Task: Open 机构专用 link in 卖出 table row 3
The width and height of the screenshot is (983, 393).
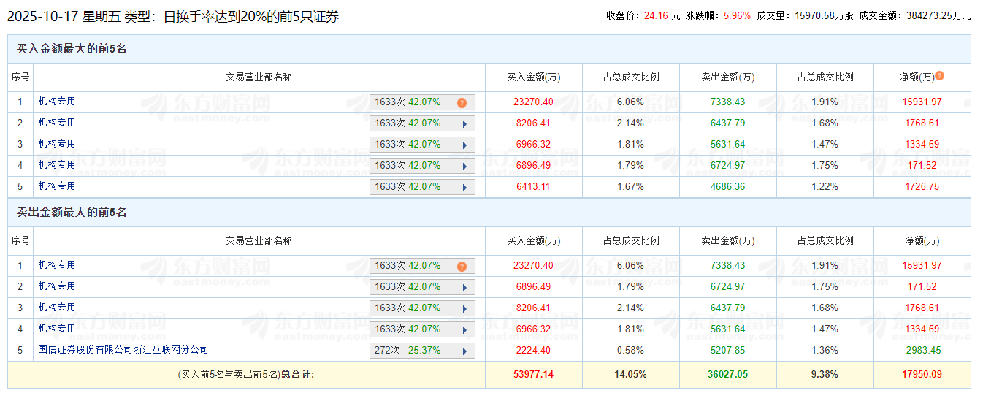Action: (x=57, y=308)
